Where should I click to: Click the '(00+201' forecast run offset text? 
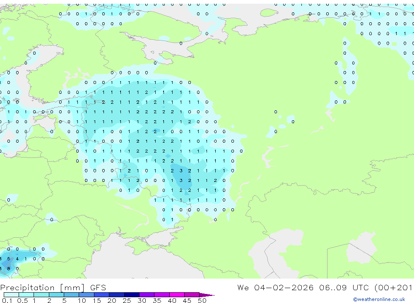coord(393,288)
